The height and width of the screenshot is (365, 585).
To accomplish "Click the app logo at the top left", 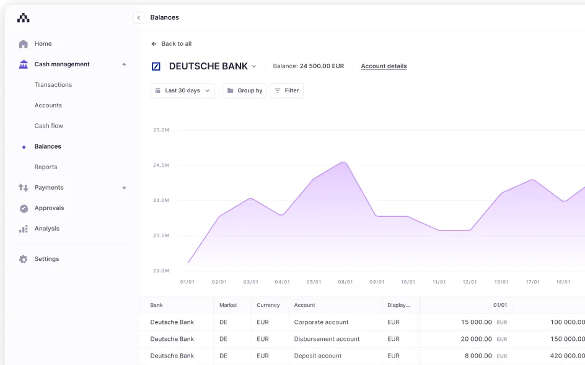I will [x=23, y=17].
